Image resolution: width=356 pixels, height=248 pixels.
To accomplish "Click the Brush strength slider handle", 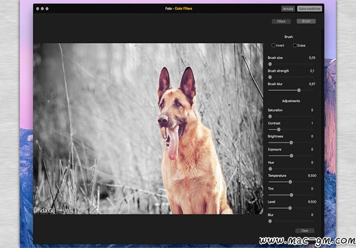I will tap(270, 77).
